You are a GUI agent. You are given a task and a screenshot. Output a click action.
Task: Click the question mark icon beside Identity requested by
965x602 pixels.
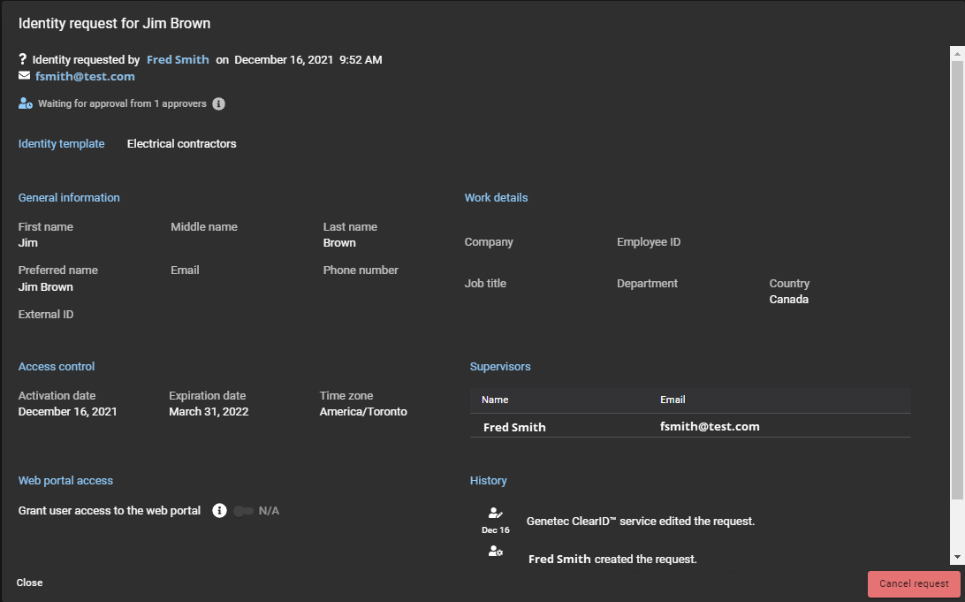(23, 59)
